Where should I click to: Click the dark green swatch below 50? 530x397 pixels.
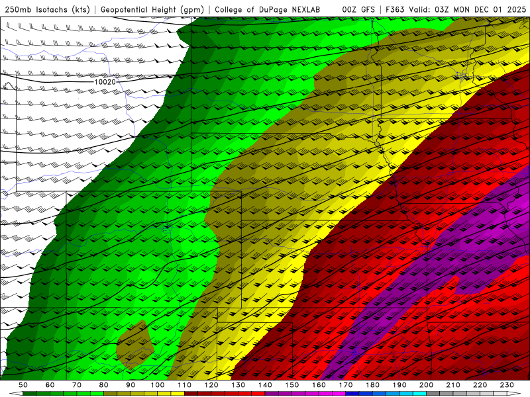(x=29, y=393)
